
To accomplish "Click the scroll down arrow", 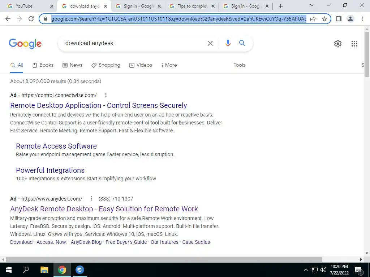I will click(x=367, y=253).
